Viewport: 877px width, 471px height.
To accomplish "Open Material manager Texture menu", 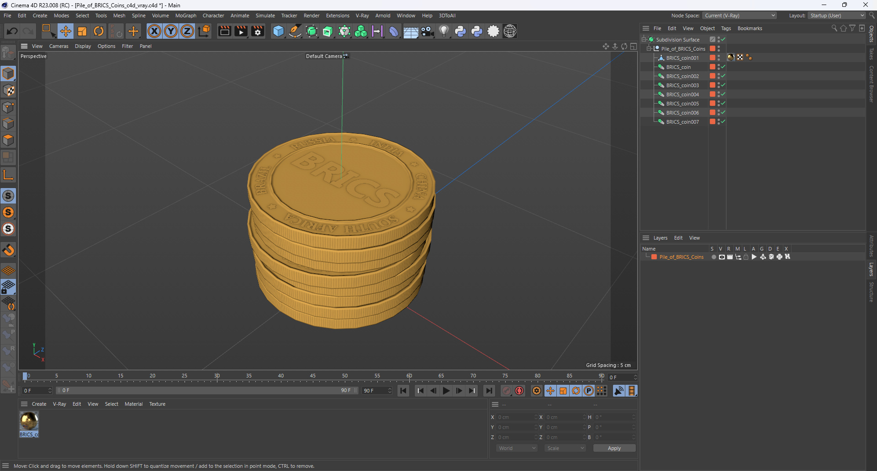I will tap(157, 404).
